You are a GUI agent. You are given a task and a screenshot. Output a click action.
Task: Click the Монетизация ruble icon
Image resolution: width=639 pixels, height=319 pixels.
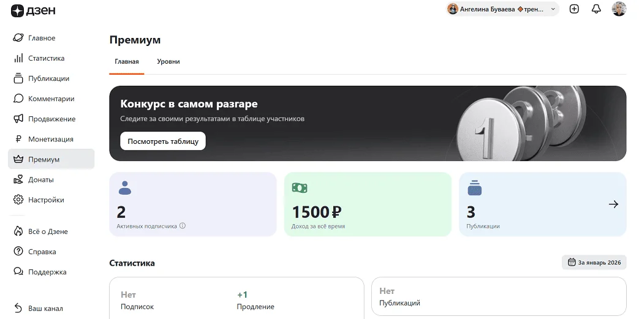coord(18,140)
